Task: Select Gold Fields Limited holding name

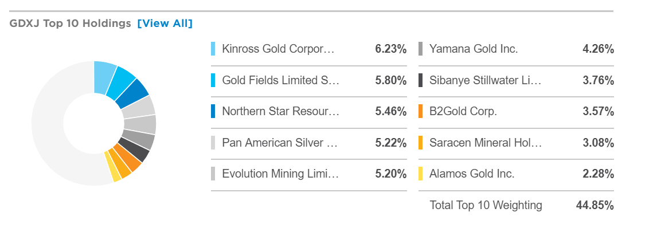Action: pyautogui.click(x=280, y=80)
